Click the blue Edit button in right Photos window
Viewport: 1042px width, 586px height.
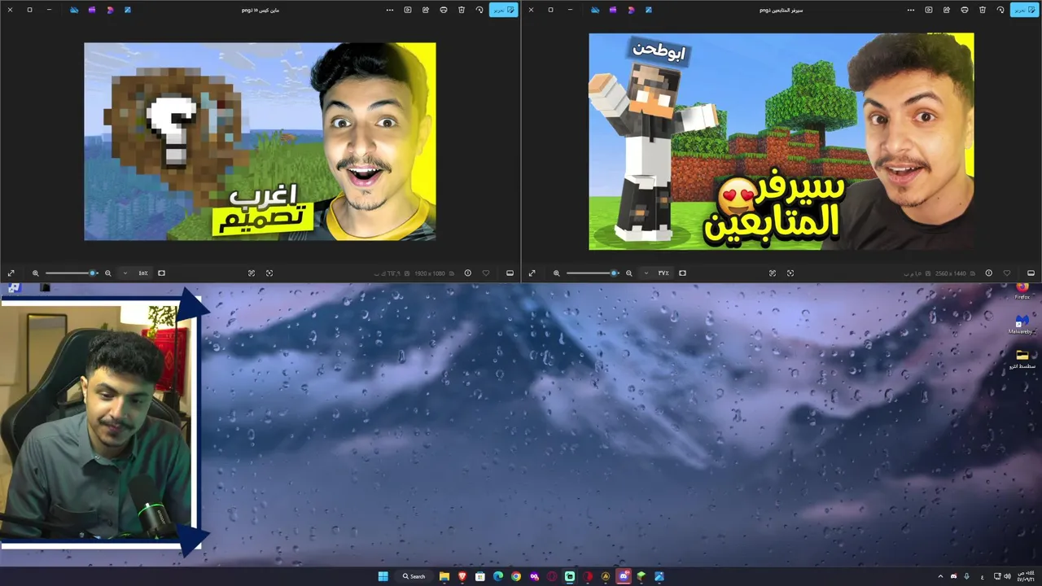click(x=1025, y=10)
